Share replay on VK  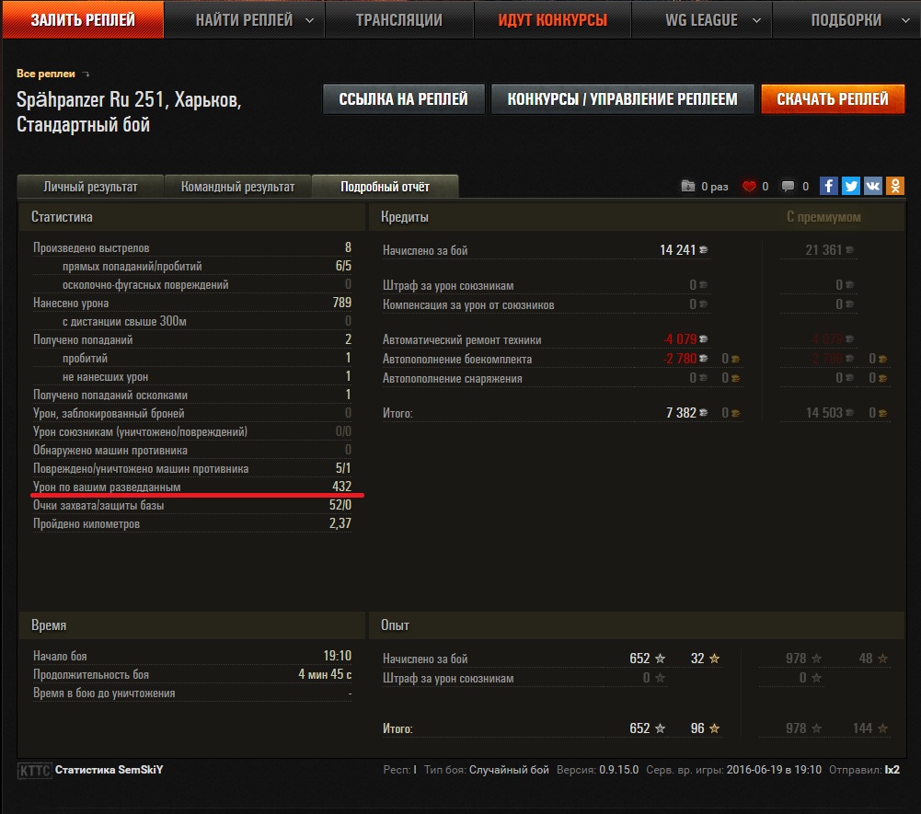[872, 186]
